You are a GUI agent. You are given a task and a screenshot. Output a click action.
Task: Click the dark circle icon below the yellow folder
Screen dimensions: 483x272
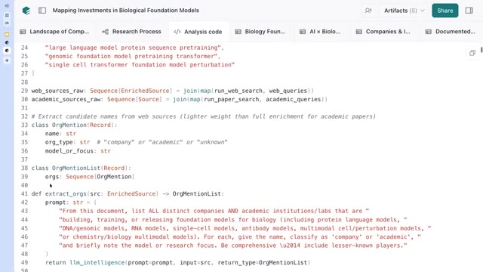click(x=7, y=42)
